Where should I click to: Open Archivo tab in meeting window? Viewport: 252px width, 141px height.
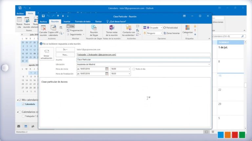tap(43, 22)
